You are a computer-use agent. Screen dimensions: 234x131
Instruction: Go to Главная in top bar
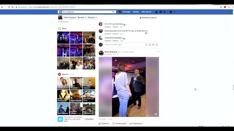(136, 12)
